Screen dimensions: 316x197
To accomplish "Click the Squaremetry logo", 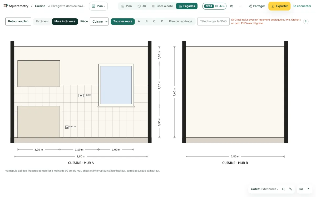I will 16,6.
